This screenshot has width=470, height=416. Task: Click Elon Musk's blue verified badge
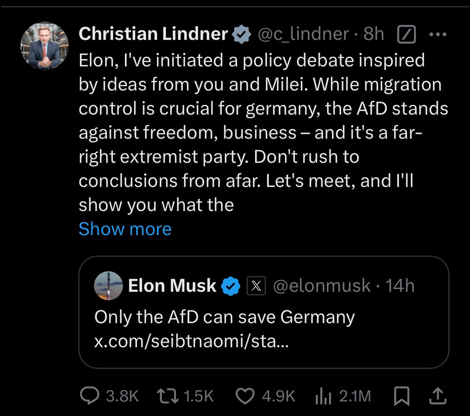point(231,285)
